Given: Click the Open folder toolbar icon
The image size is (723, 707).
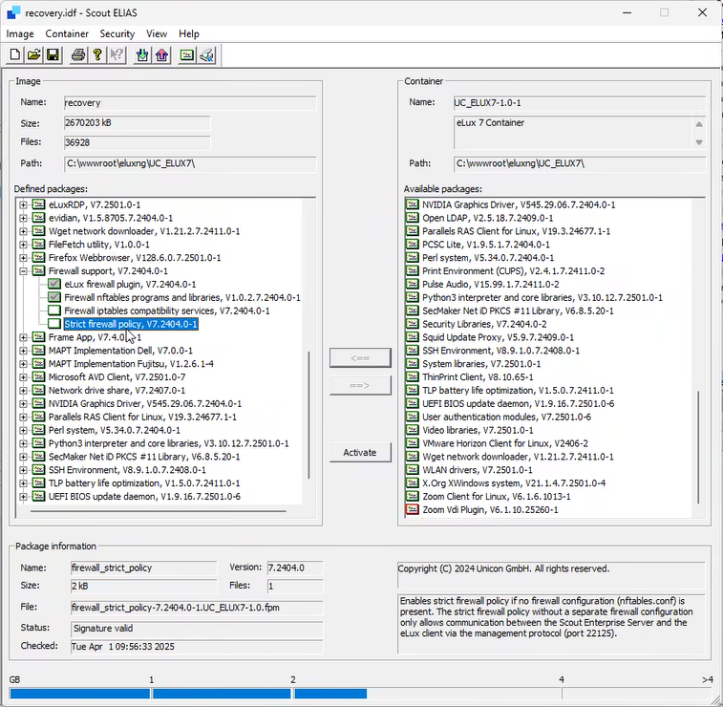Looking at the screenshot, I should (x=34, y=54).
